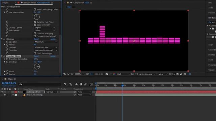216x121 pixels.
Task: Toggle Motion Blur timeline icon
Action: [x=85, y=84]
